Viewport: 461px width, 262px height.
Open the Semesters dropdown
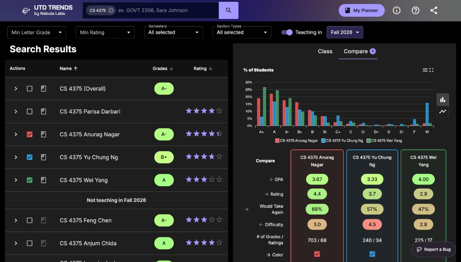click(x=173, y=32)
